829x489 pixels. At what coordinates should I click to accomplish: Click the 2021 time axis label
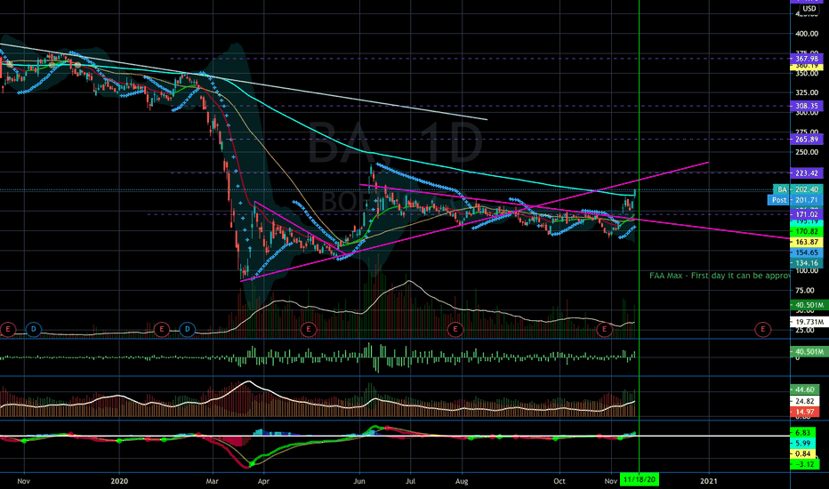708,480
